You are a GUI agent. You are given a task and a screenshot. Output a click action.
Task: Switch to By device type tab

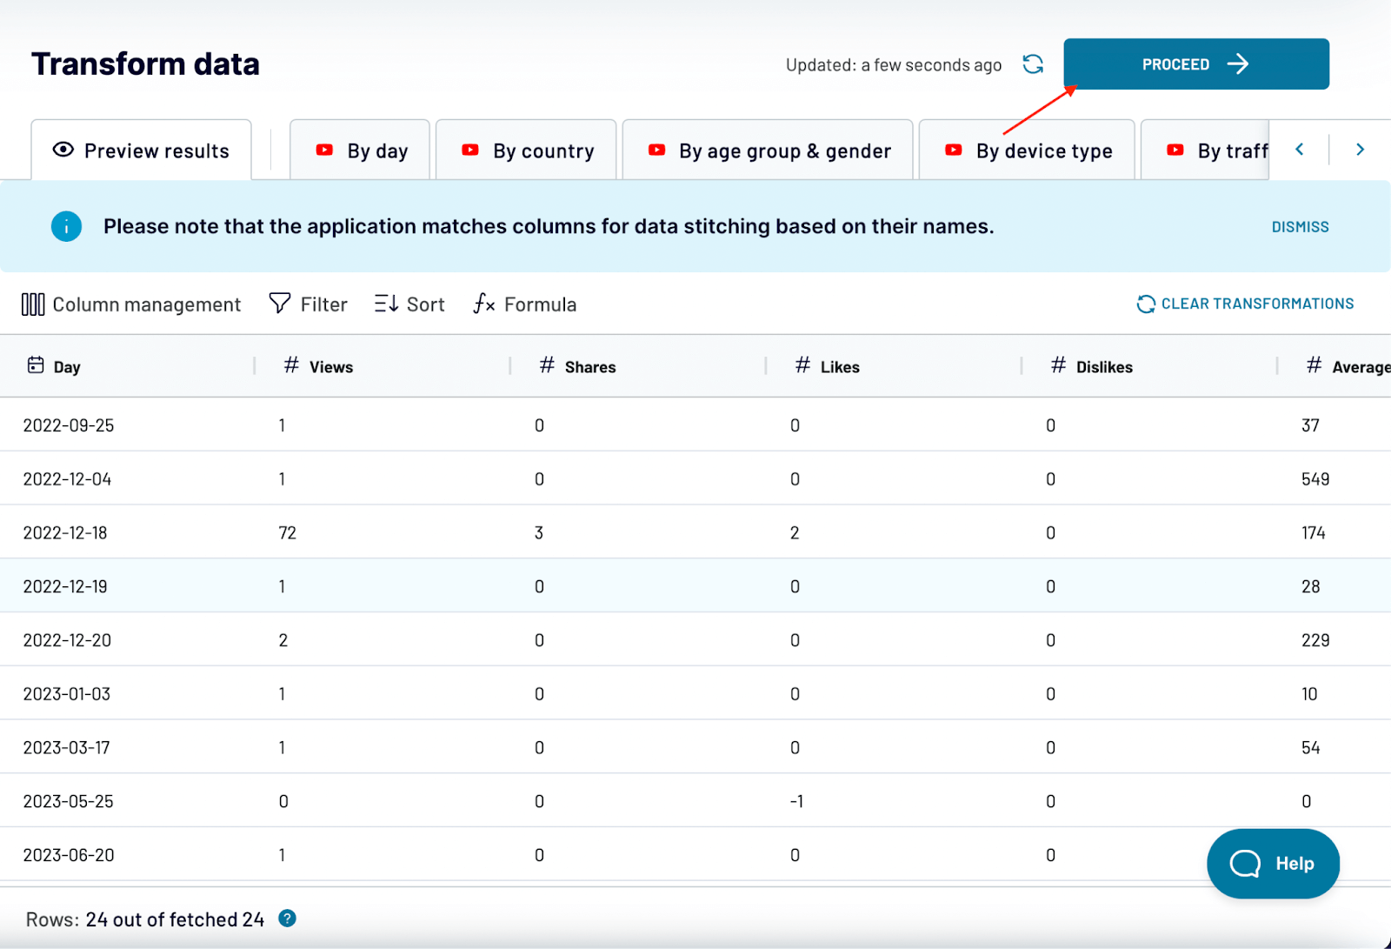[x=1028, y=151]
